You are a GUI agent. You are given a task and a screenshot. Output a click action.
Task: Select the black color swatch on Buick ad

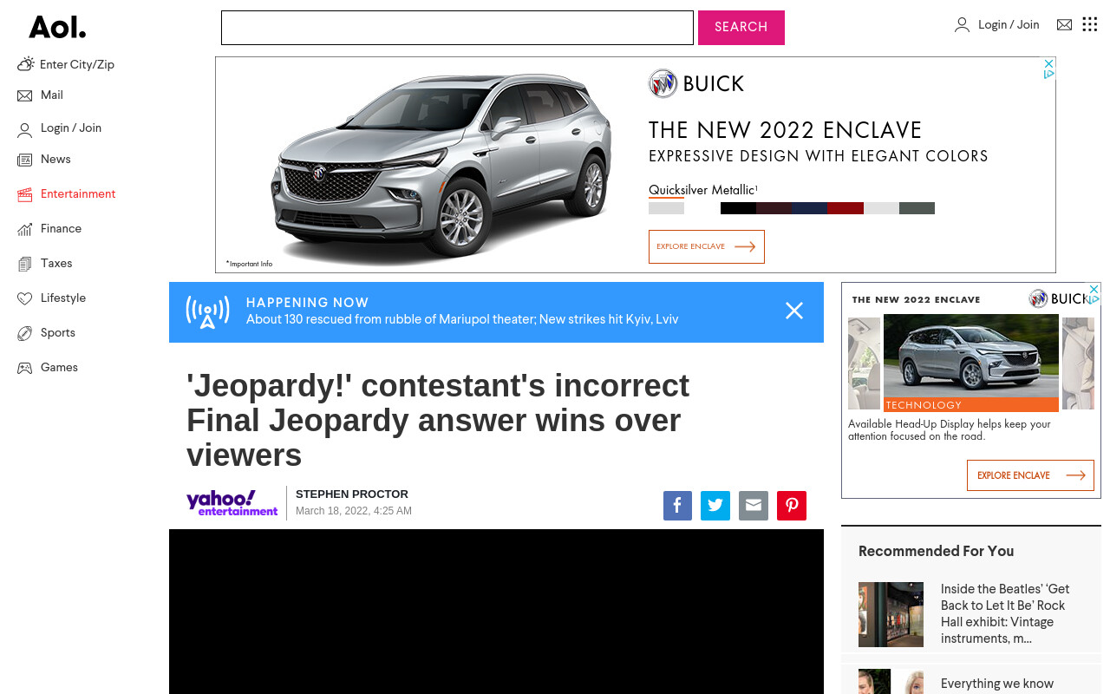tap(738, 208)
